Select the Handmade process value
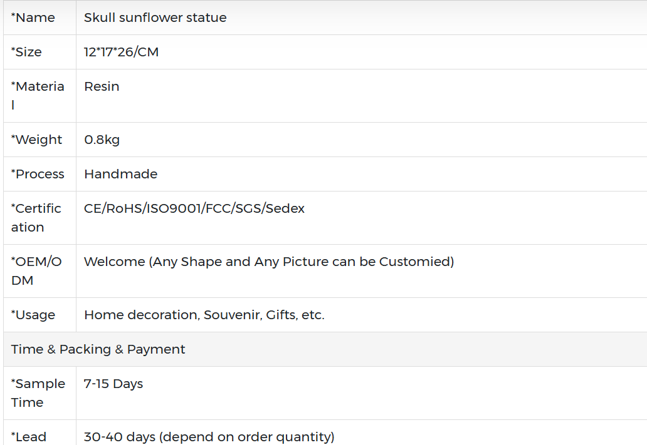 click(121, 174)
